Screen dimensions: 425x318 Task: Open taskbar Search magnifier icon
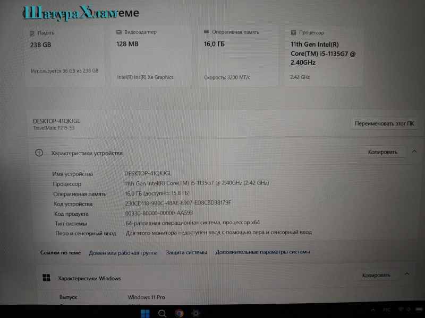(162, 314)
